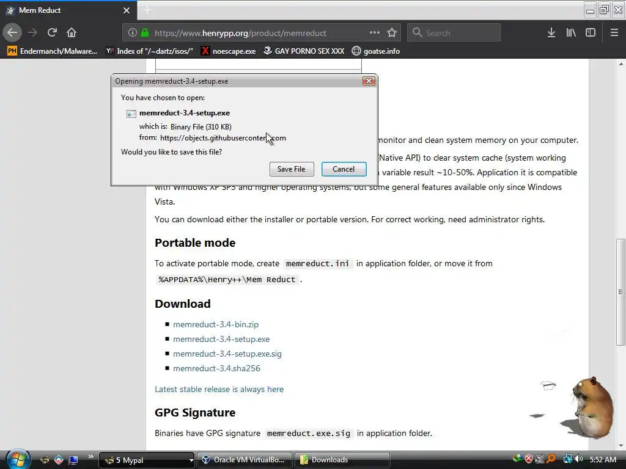The width and height of the screenshot is (626, 469).
Task: Click the green padlock security icon
Action: point(145,33)
